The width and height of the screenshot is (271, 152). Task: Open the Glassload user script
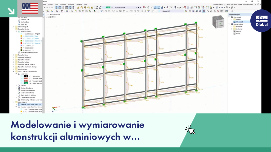pos(239,22)
